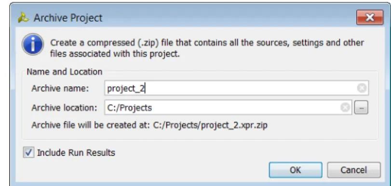Clear the Archive name field with its X icon
Screen dimensions: 391x186
[362, 88]
